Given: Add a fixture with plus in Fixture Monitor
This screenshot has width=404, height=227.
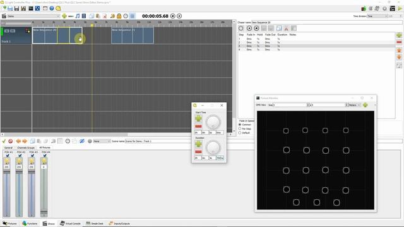Looking at the screenshot, I should (365, 105).
